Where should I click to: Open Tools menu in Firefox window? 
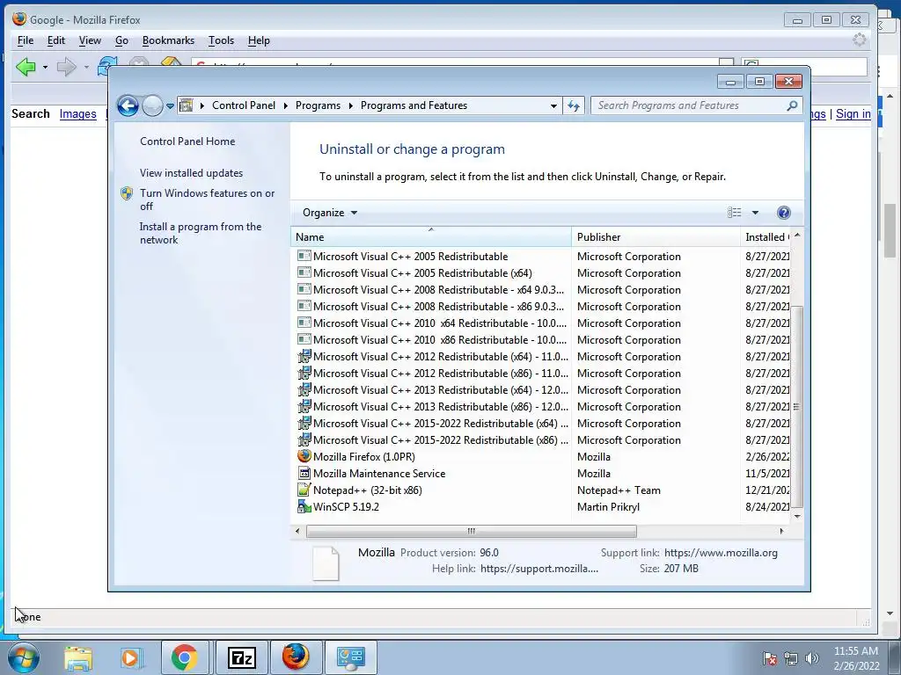[x=221, y=40]
